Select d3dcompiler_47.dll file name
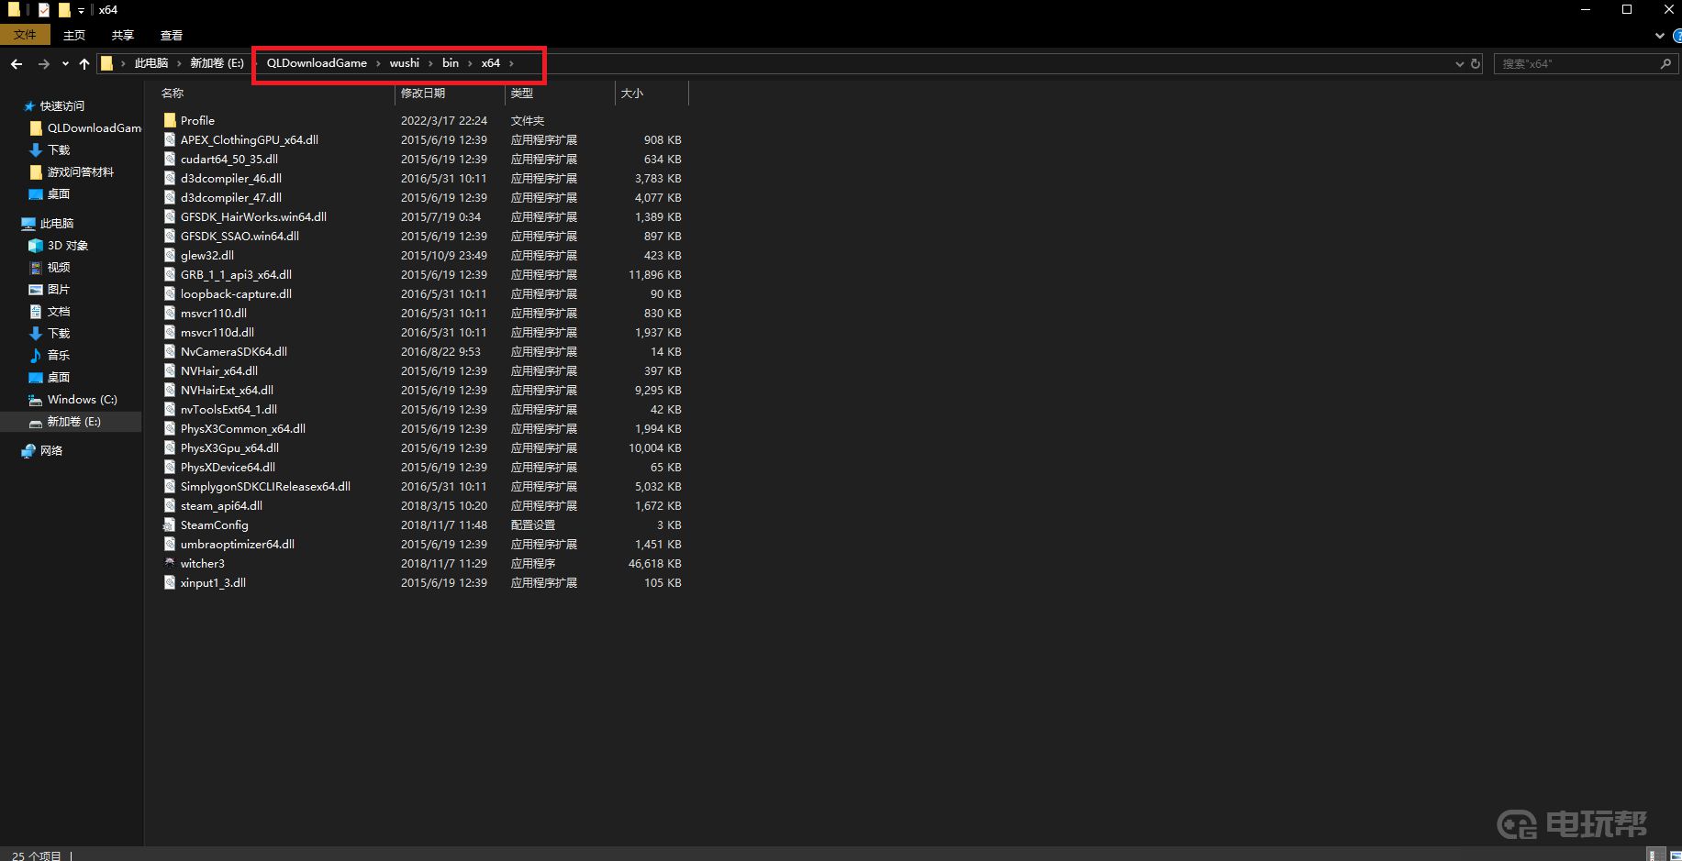The height and width of the screenshot is (861, 1682). pyautogui.click(x=231, y=197)
